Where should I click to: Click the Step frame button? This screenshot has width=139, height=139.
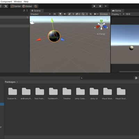106,6
